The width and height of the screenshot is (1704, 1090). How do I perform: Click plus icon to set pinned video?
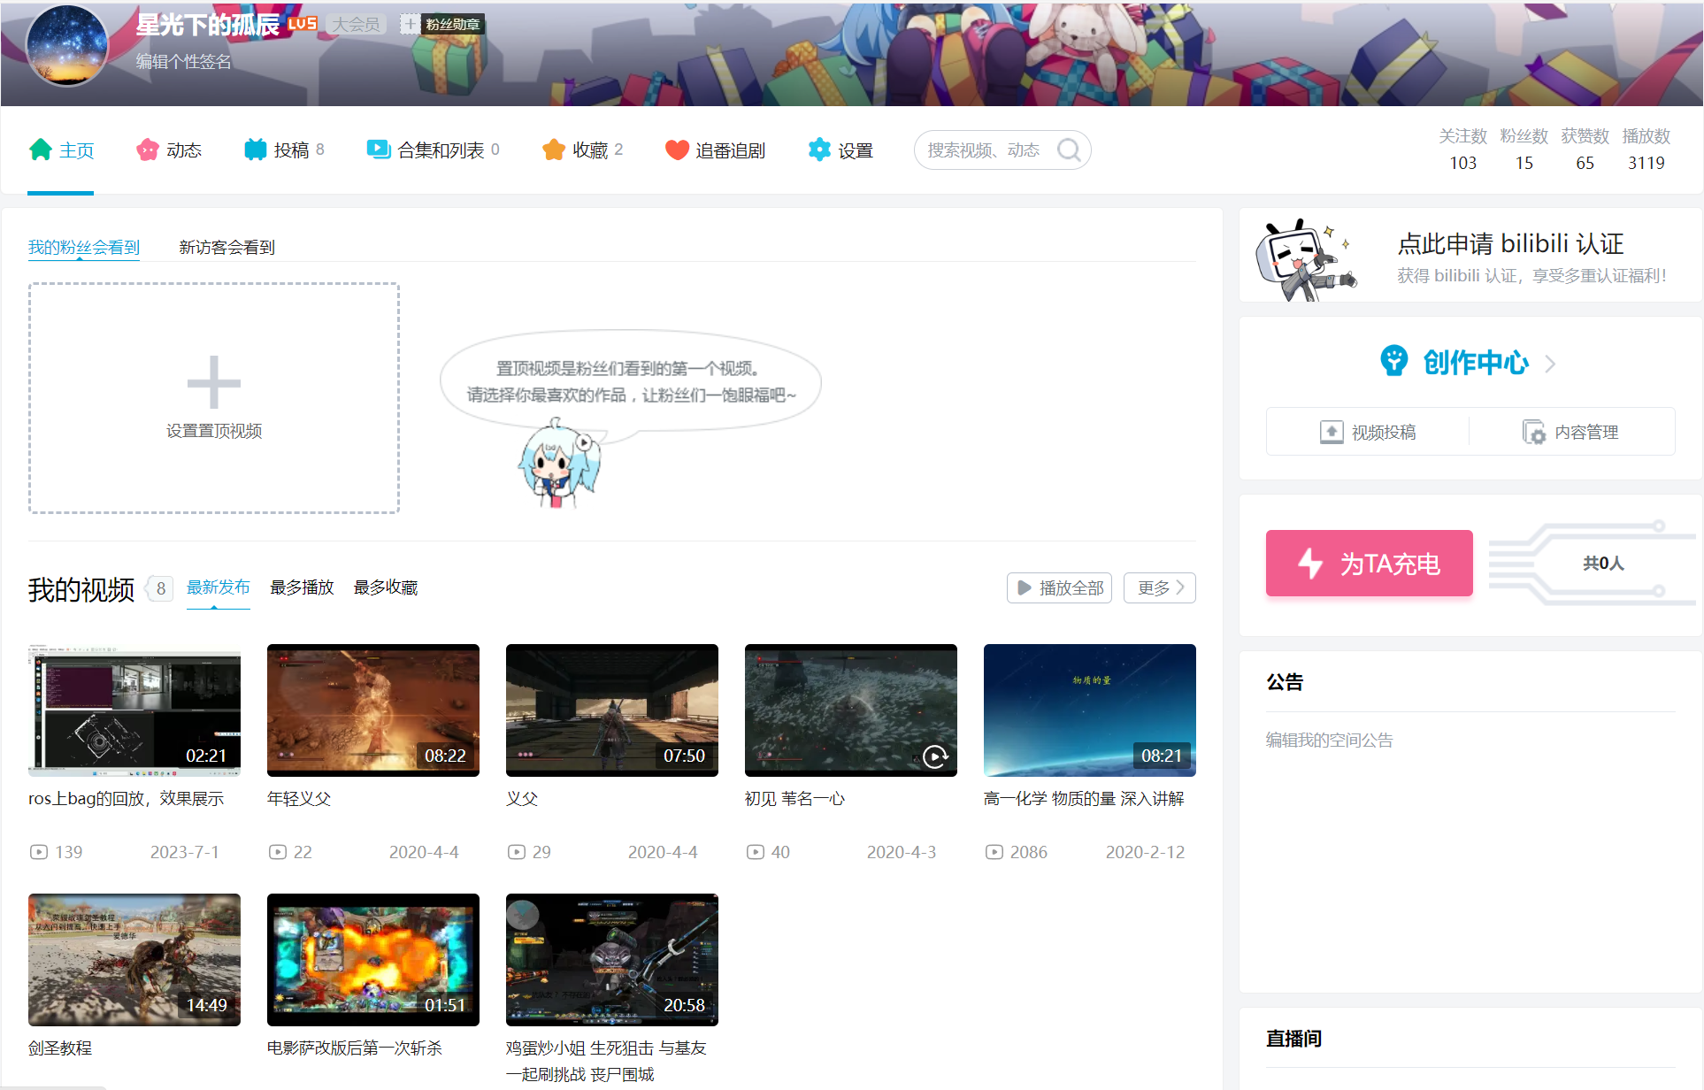213,382
